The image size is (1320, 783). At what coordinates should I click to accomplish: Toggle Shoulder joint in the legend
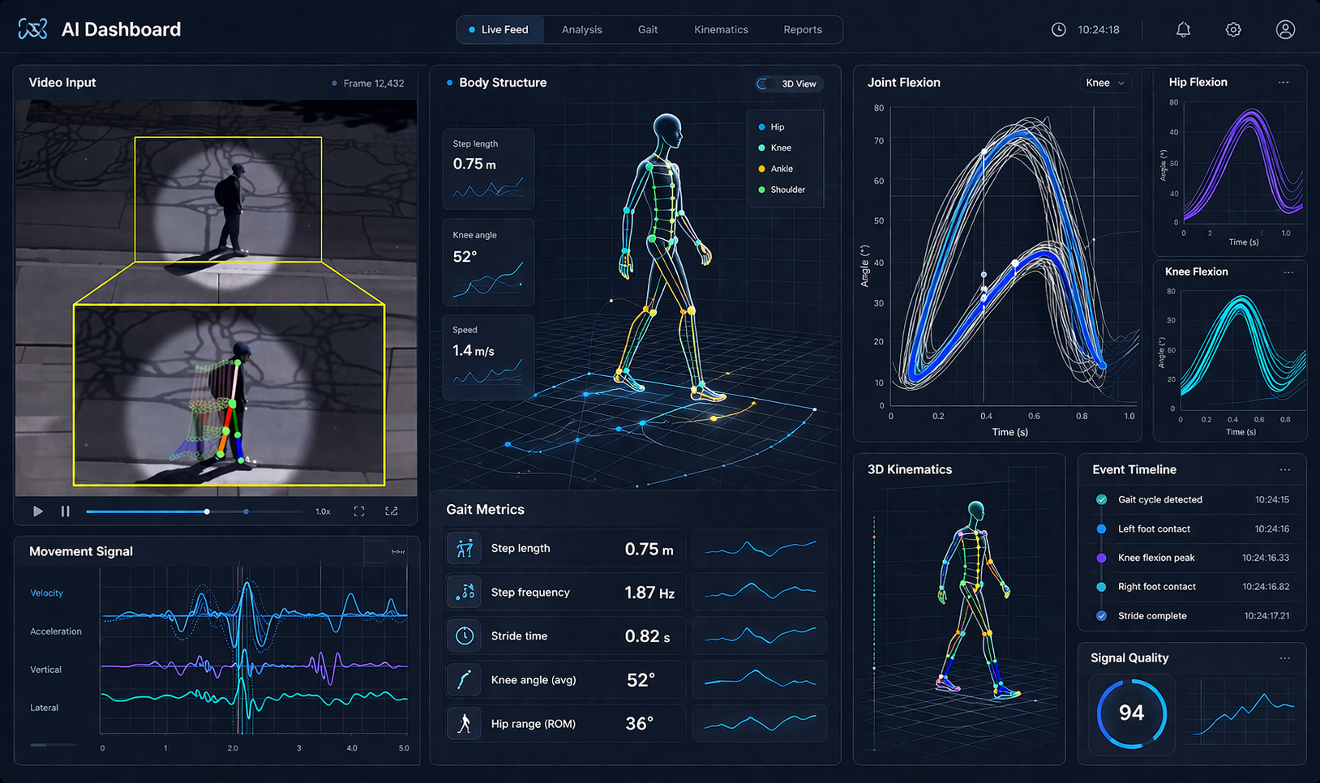[782, 190]
